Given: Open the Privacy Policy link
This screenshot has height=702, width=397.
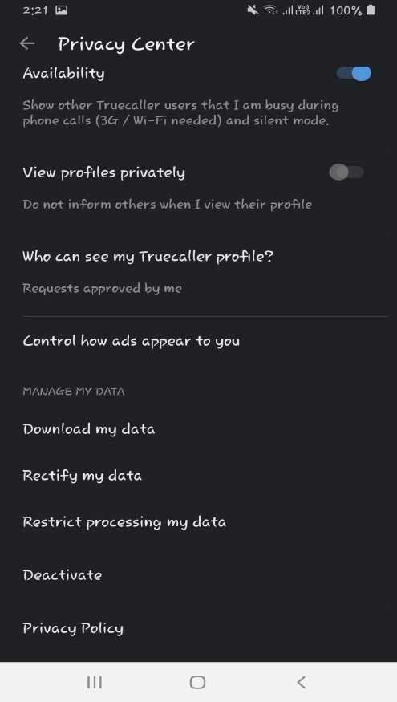Looking at the screenshot, I should [x=73, y=628].
